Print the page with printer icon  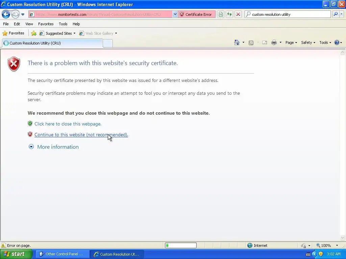[274, 42]
